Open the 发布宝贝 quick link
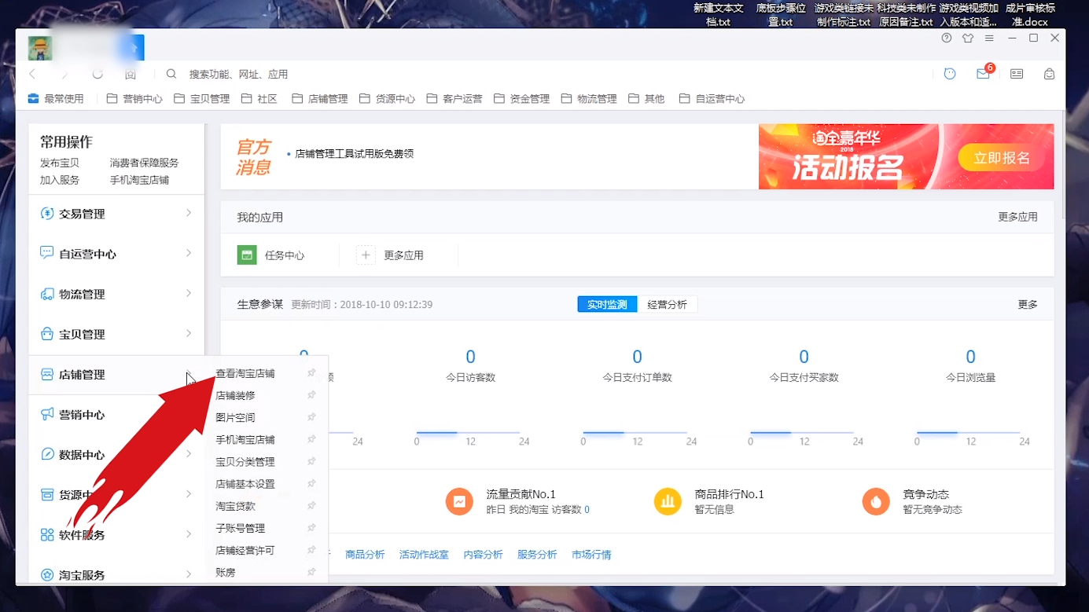1089x612 pixels. coord(60,163)
